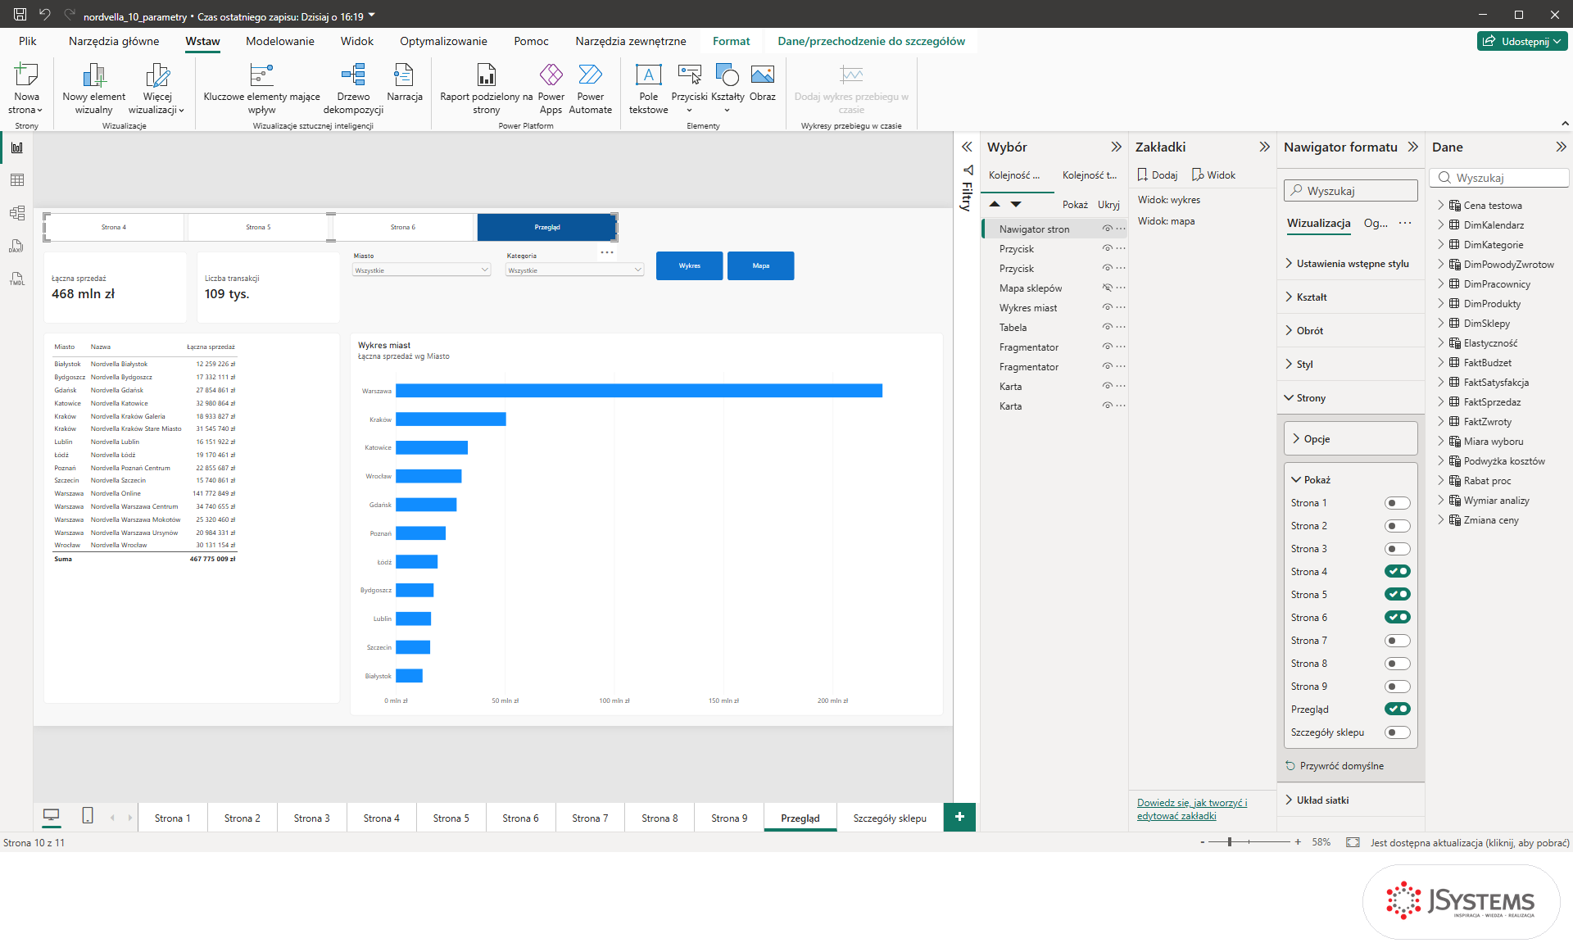The width and height of the screenshot is (1573, 952).
Task: Open model view in left sidebar
Action: pos(17,213)
